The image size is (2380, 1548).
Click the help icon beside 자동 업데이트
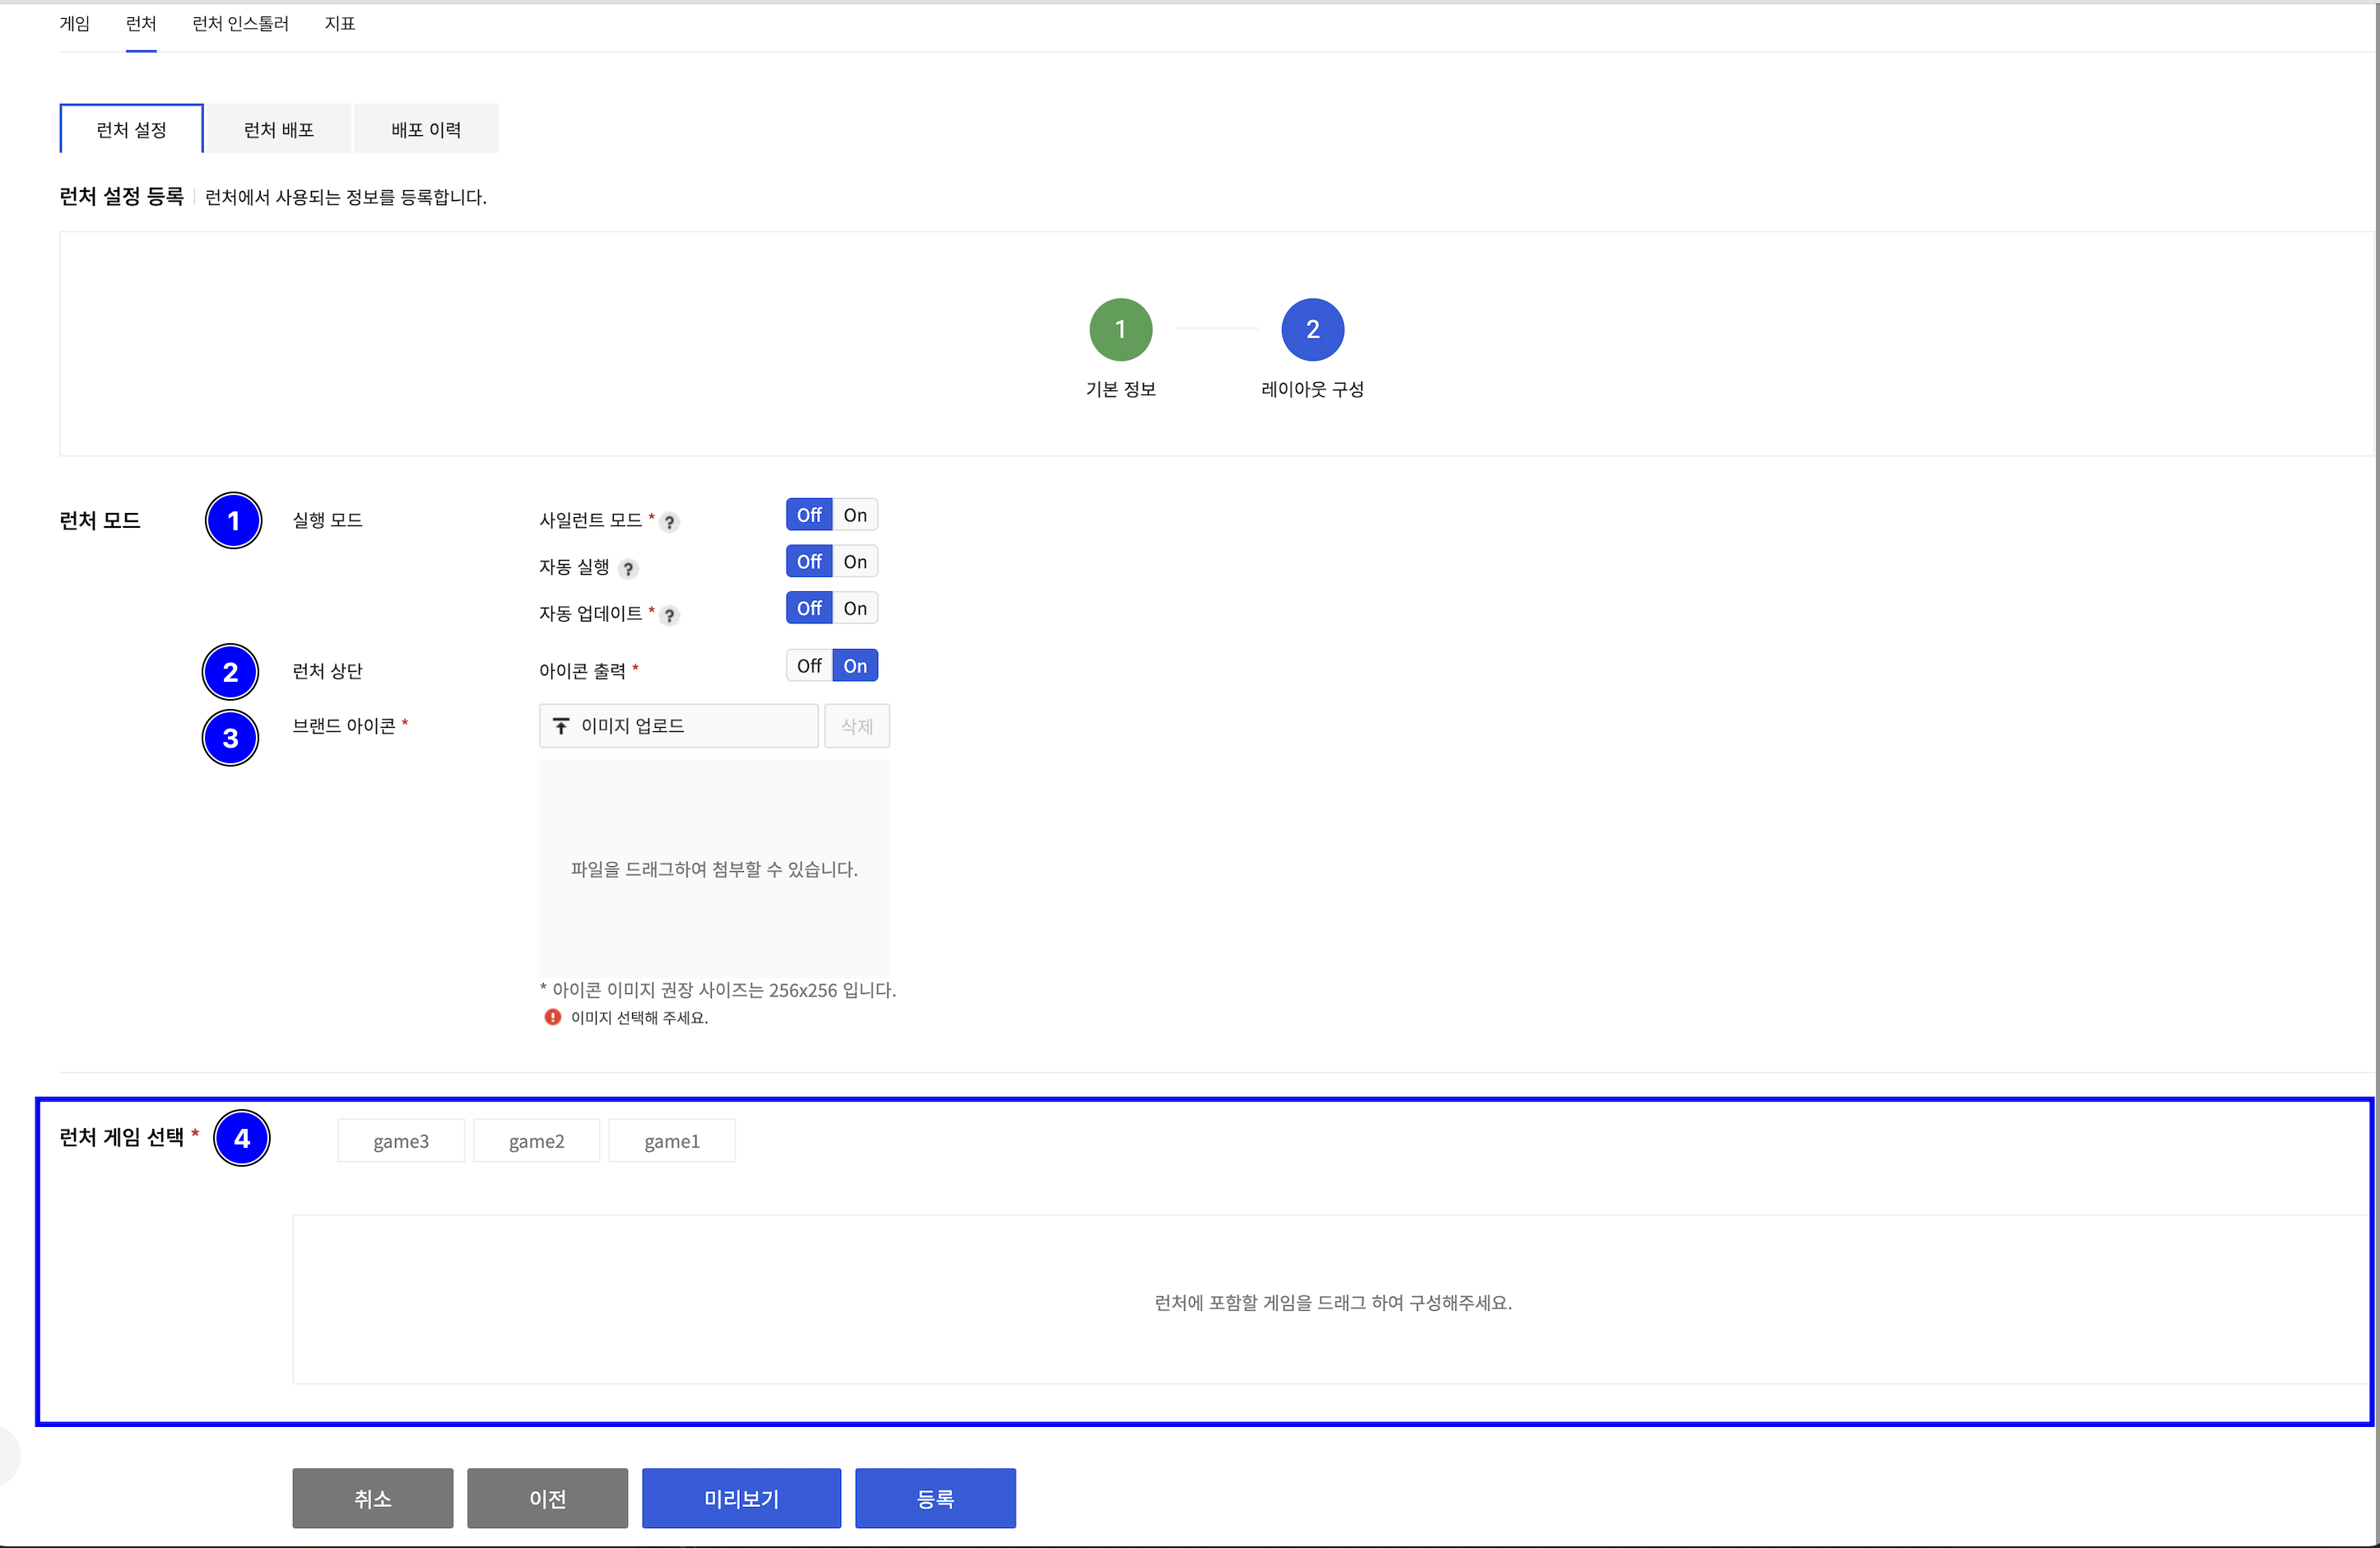coord(669,615)
